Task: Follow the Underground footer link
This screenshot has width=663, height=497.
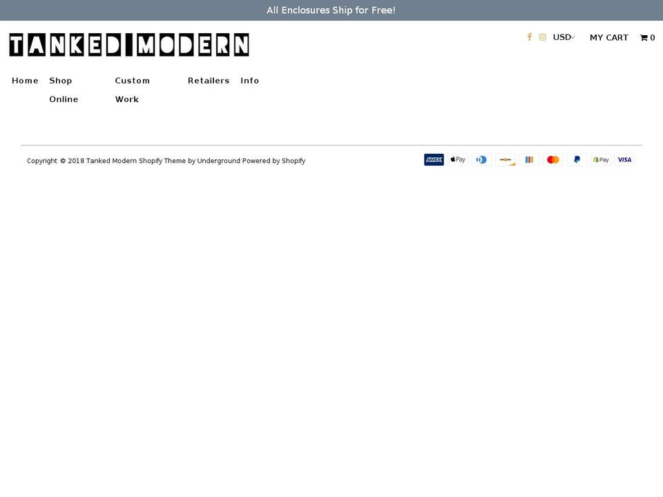Action: click(x=219, y=161)
